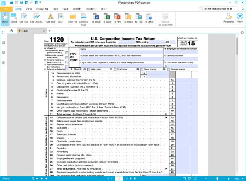
Task: Go to the Home page icon
Action: (12, 31)
